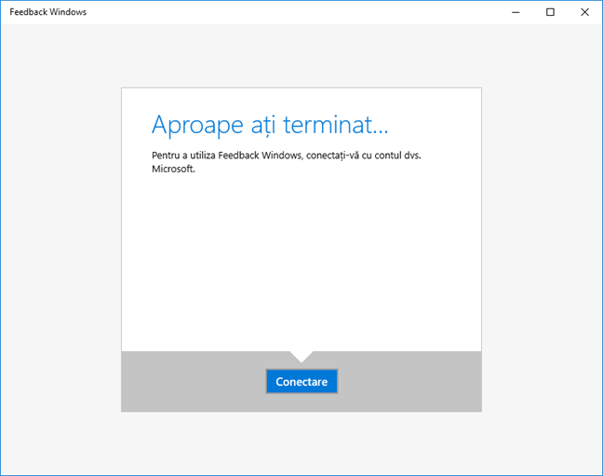Click the blue Conectare button
The image size is (603, 476).
301,381
